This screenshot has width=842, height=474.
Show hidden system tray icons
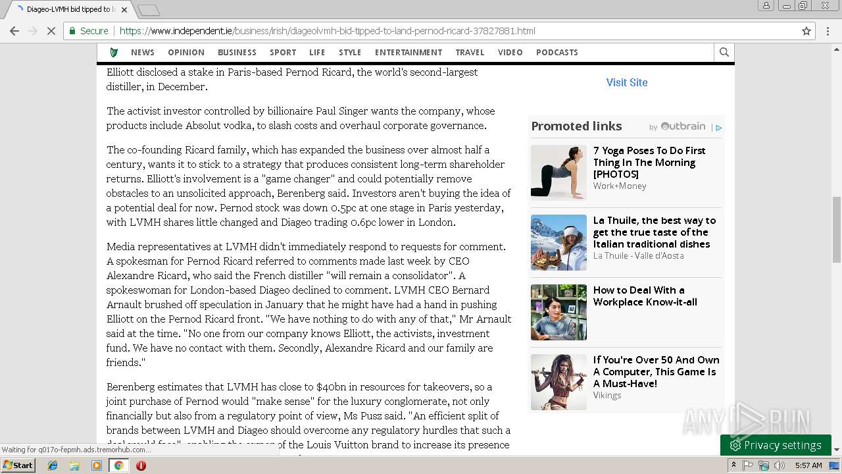(x=734, y=465)
